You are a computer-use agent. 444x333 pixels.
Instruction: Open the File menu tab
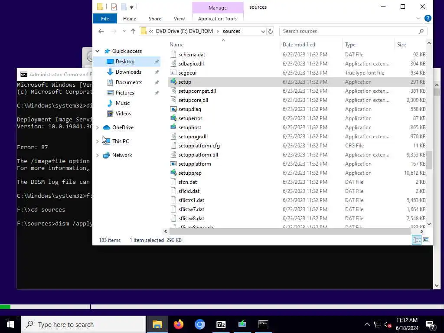(x=105, y=18)
